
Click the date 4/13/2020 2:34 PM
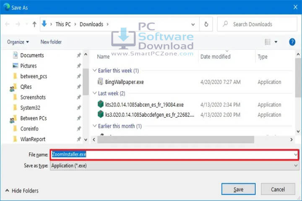click(220, 105)
